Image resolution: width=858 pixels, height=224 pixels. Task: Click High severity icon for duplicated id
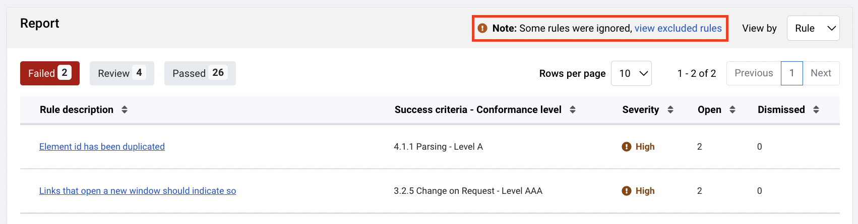tap(627, 147)
